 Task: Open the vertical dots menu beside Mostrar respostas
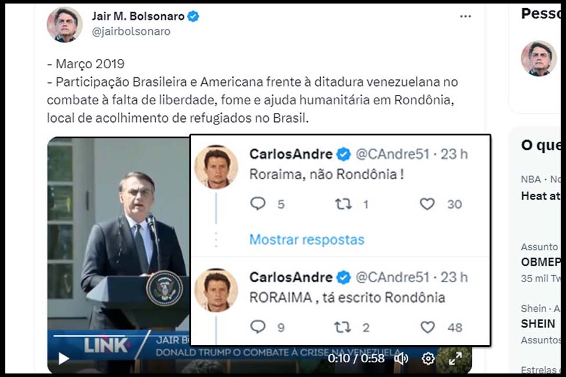[x=217, y=240]
